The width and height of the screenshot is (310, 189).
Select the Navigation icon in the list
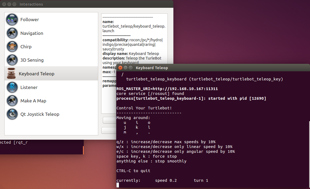click(x=12, y=33)
